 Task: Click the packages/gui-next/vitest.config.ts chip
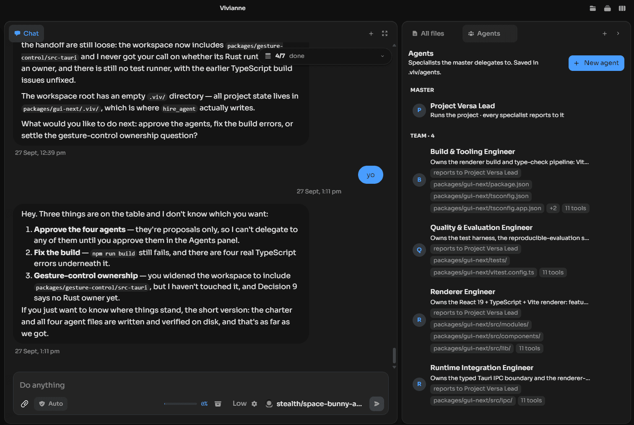[484, 273]
